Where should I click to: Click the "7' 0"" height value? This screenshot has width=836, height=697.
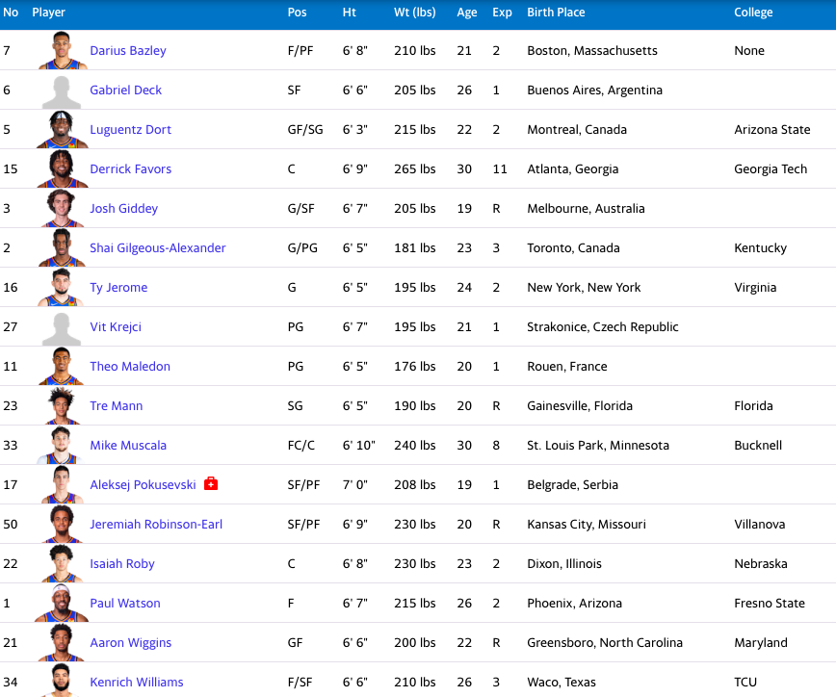coord(355,484)
